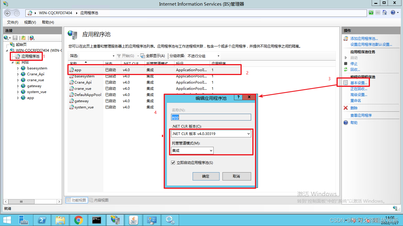Viewport: 403px width, 226px height.
Task: Open the 视图(V) menu
Action: [x=30, y=22]
